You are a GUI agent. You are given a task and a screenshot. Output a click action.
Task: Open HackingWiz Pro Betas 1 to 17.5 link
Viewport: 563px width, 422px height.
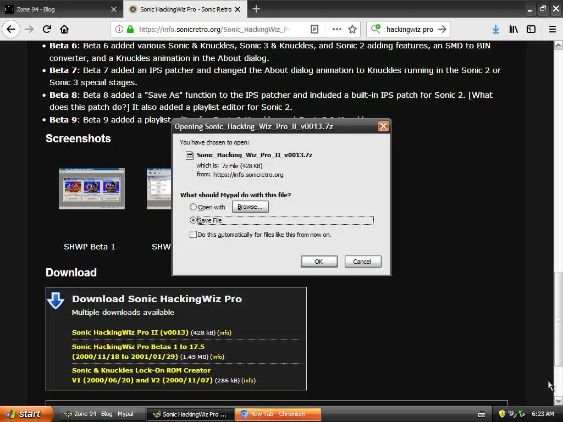(x=138, y=352)
